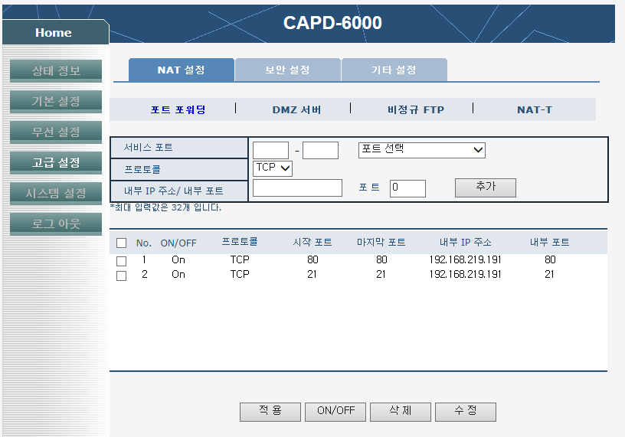The height and width of the screenshot is (437, 625).
Task: Switch to 기타 설정 tab
Action: coord(394,70)
